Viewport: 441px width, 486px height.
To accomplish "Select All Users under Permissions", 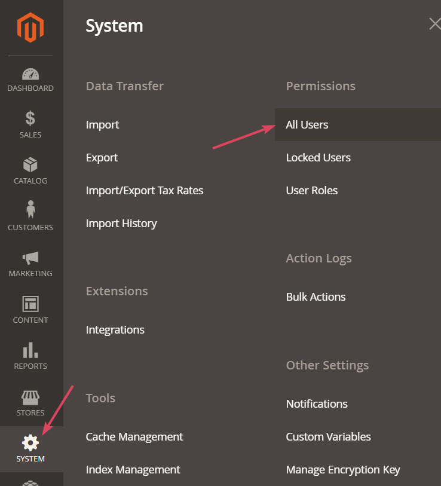I will click(357, 124).
